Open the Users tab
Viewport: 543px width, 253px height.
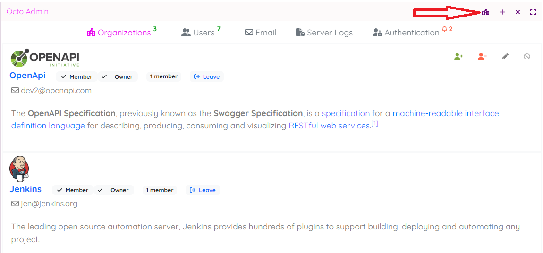click(198, 33)
